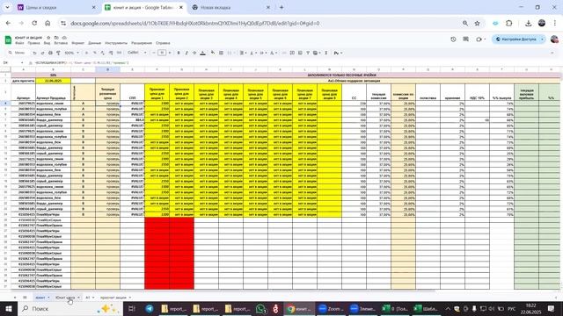The width and height of the screenshot is (563, 316).
Task: Increase the font size
Action: point(170,53)
